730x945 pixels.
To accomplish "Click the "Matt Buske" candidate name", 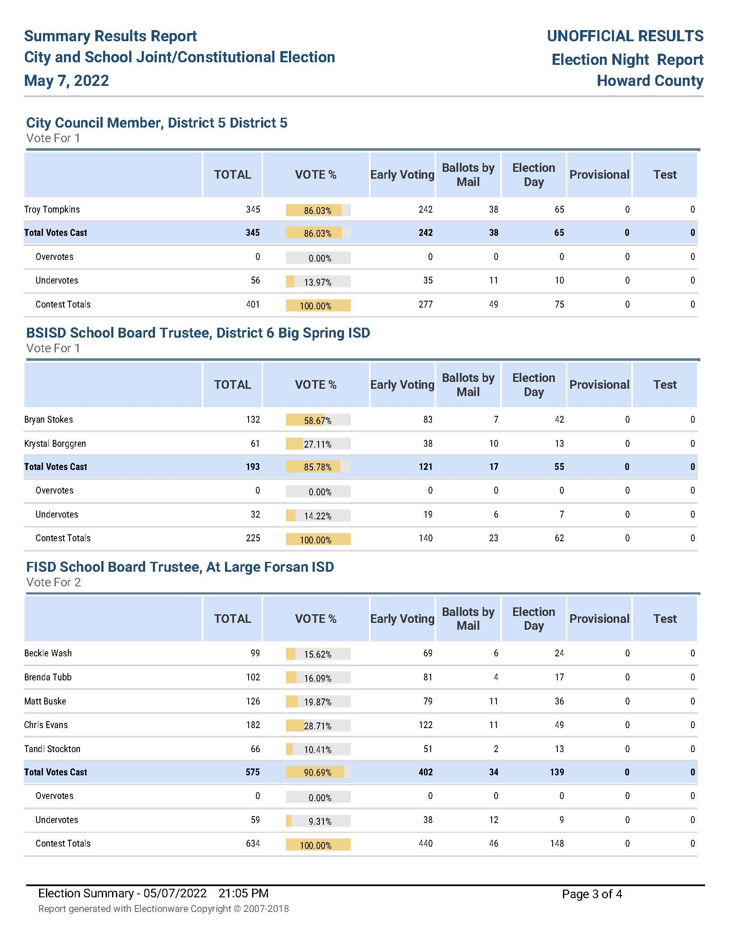I will pos(45,701).
